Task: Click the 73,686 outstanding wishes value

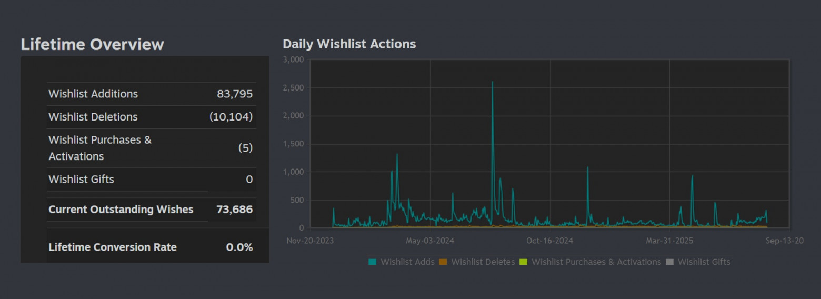Action: (x=235, y=210)
